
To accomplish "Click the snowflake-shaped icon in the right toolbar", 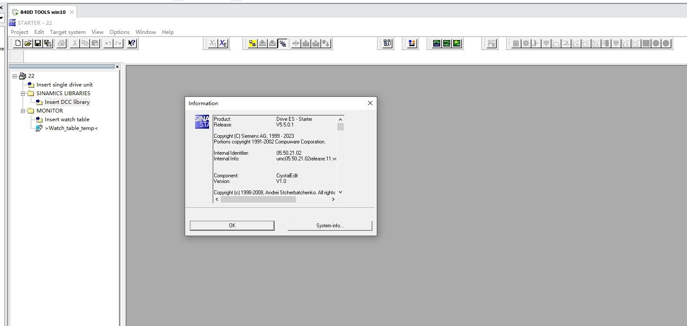I will (x=526, y=43).
